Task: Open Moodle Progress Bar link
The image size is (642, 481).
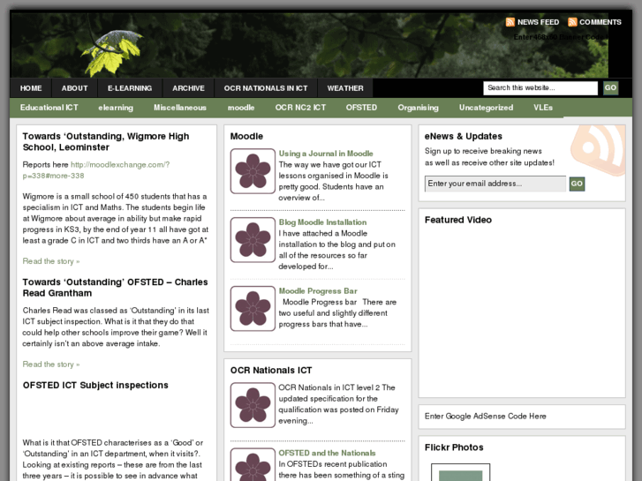Action: tap(318, 291)
